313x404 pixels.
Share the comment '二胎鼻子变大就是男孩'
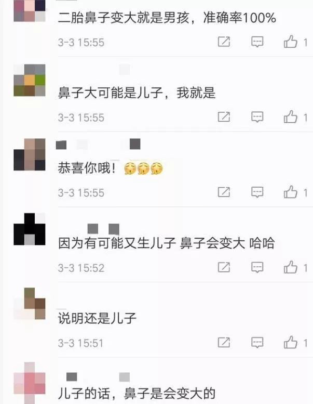(224, 42)
